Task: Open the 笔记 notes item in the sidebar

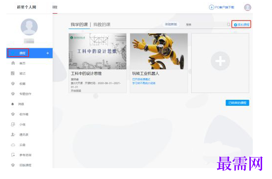Action: [22, 73]
